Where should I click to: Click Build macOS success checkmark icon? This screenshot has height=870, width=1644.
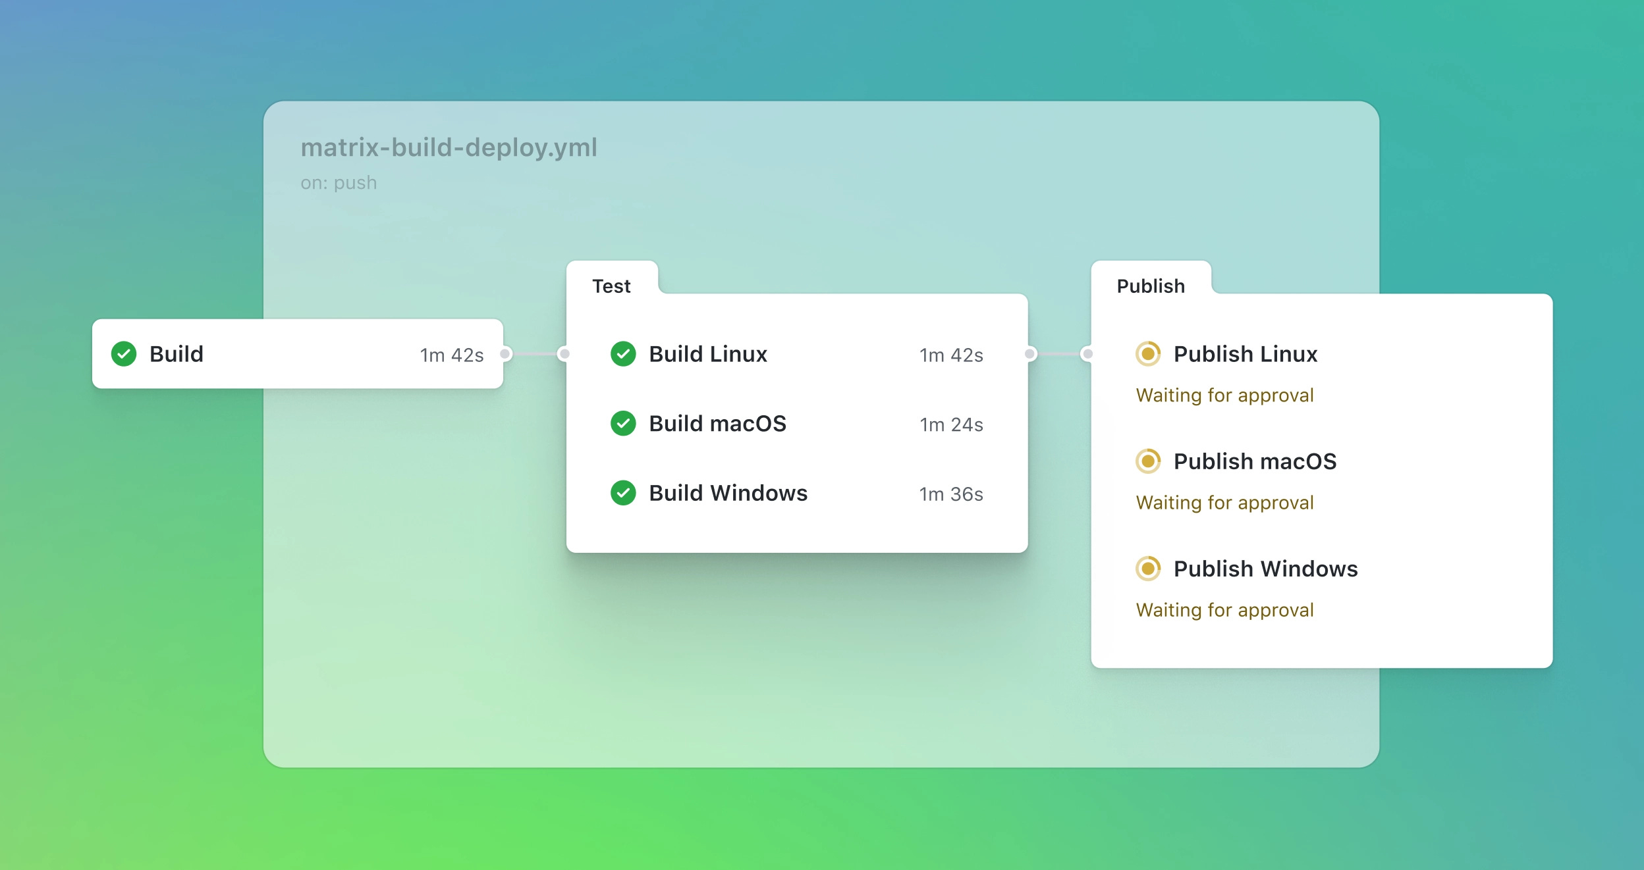(x=623, y=424)
